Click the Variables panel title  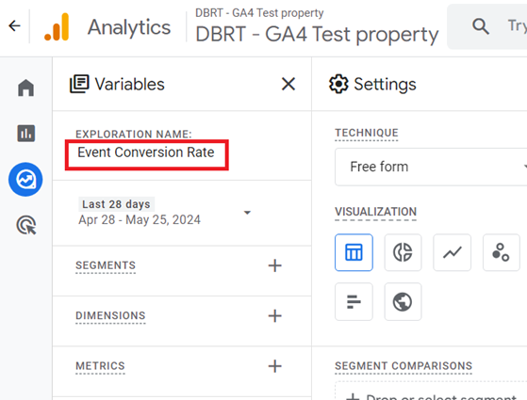pyautogui.click(x=130, y=84)
